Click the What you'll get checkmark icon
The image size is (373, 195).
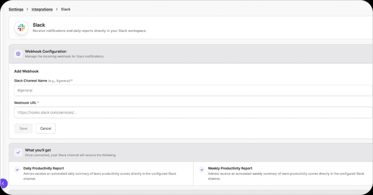(18, 152)
